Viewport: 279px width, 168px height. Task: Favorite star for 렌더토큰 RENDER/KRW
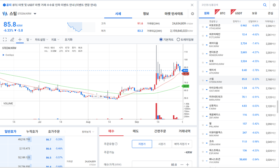point(203,54)
